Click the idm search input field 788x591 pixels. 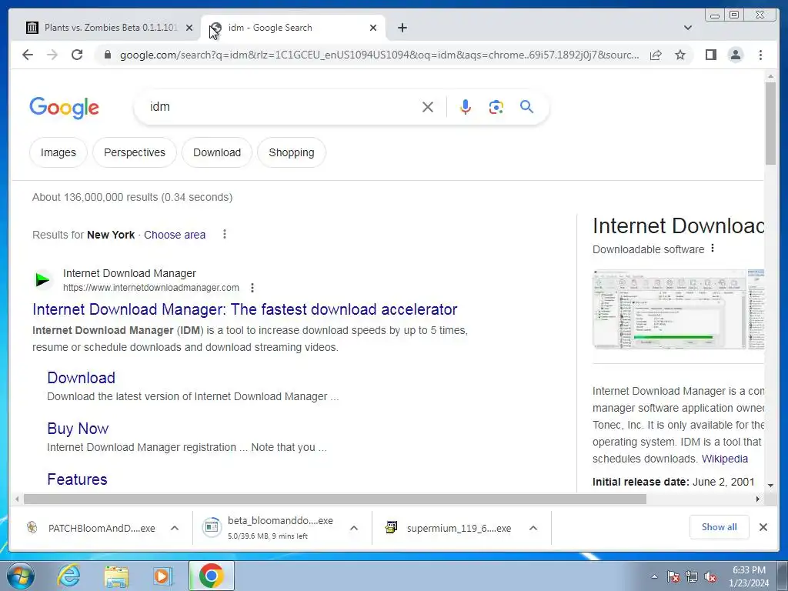point(282,106)
